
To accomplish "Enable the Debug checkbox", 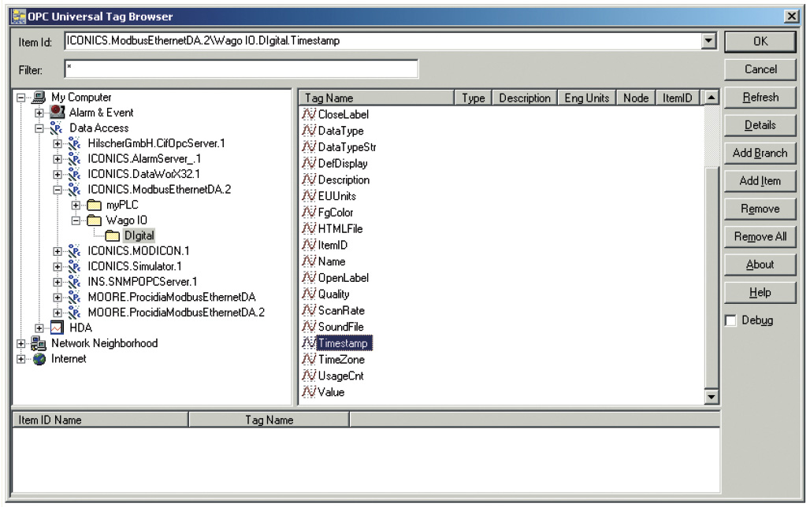I will [731, 320].
